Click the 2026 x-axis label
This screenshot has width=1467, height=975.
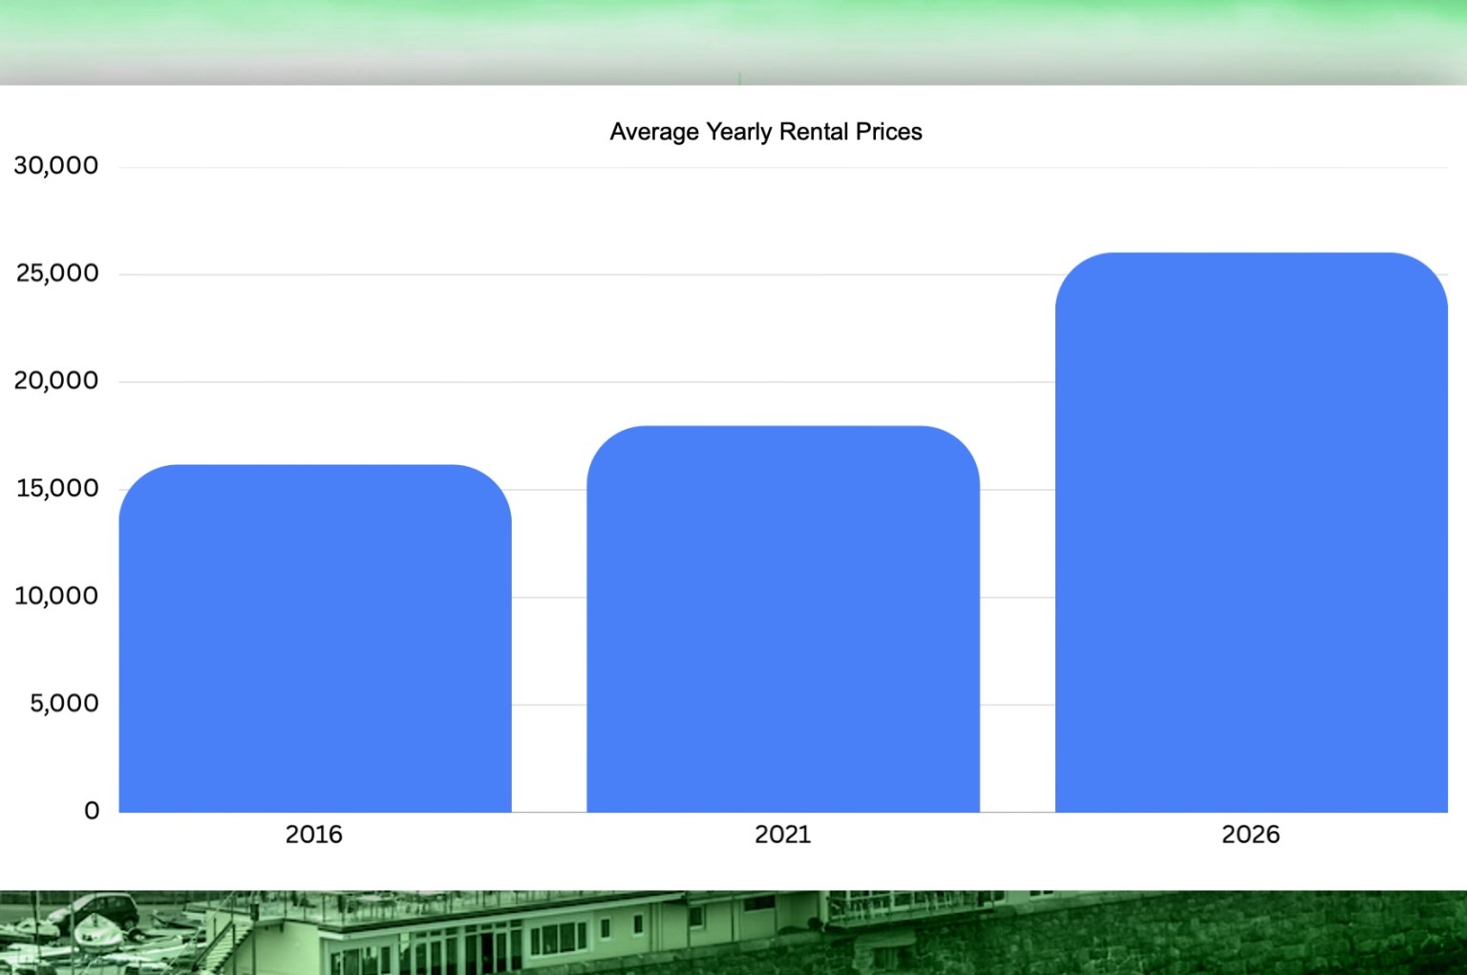(1251, 835)
